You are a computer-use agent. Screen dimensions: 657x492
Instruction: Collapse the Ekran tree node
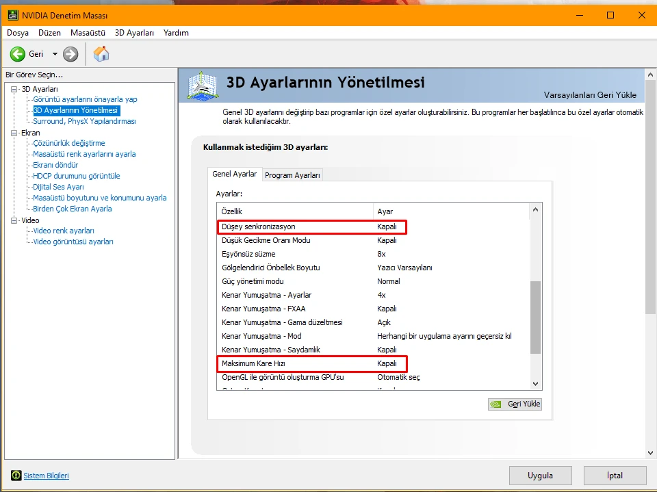point(14,133)
